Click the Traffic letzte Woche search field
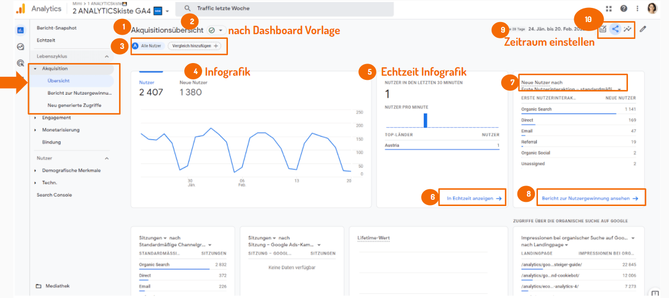The image size is (669, 298). 284,9
